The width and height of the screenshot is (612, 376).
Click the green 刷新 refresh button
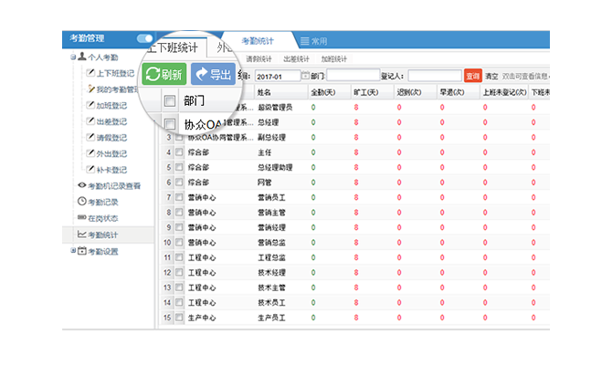[x=164, y=75]
